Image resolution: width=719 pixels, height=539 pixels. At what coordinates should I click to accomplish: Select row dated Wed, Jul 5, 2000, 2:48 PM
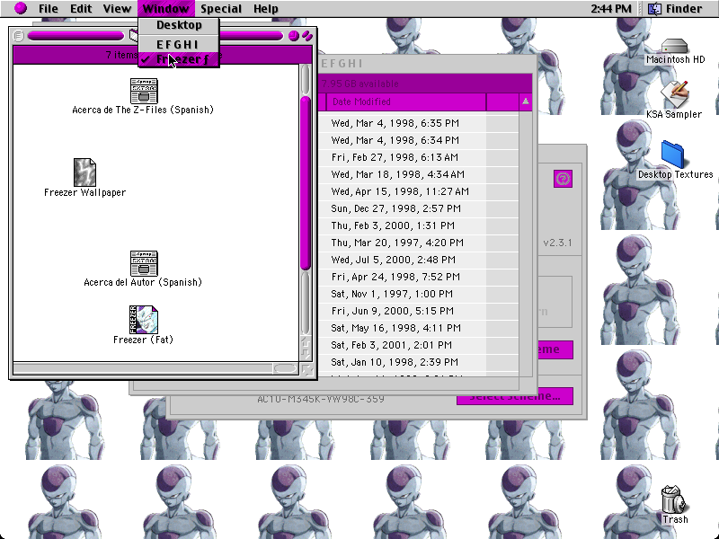coord(418,260)
